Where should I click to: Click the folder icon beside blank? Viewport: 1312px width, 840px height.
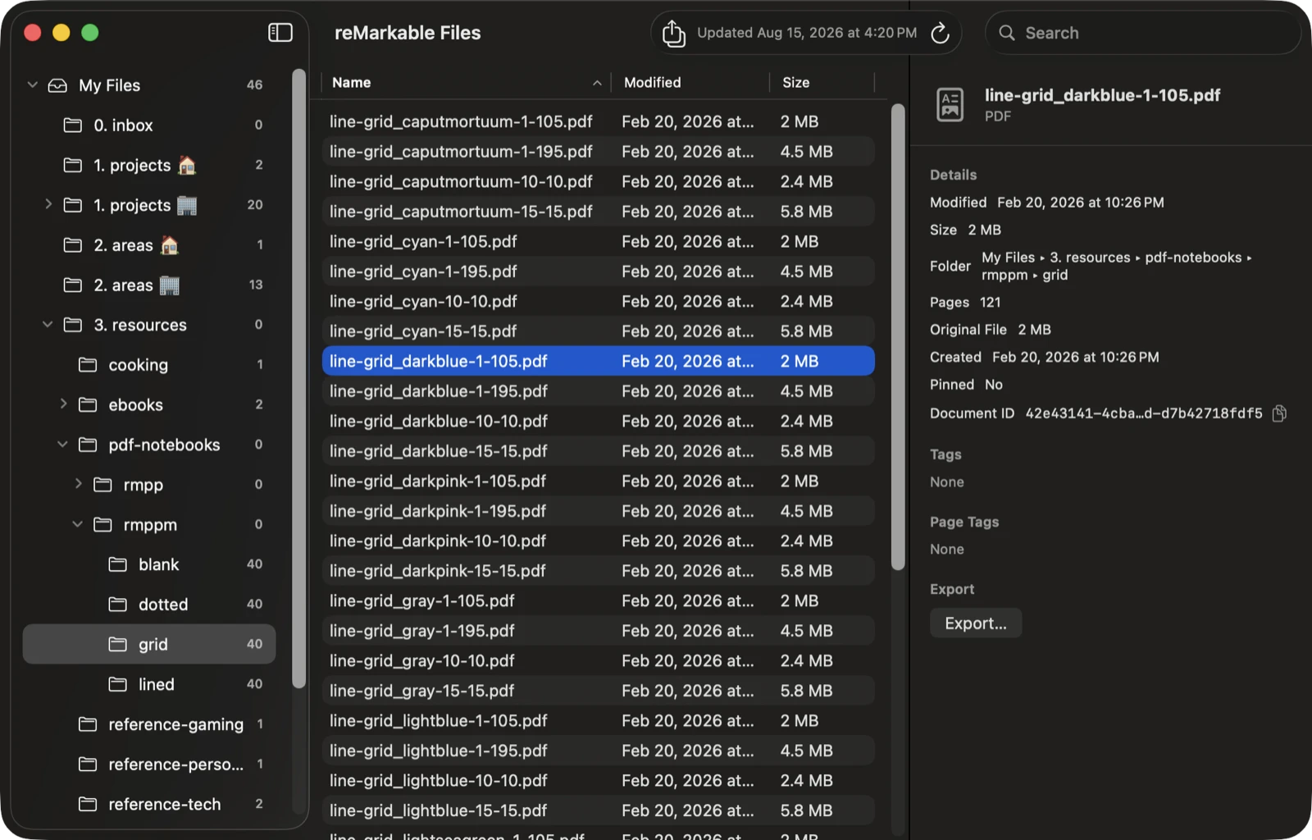tap(118, 564)
